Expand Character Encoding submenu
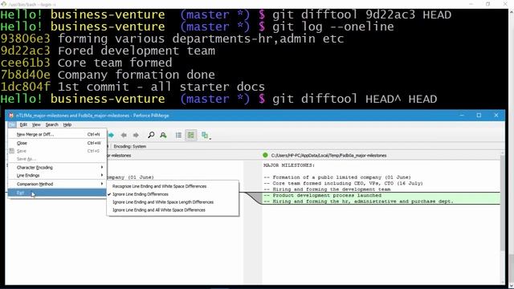The image size is (514, 289). click(x=57, y=167)
